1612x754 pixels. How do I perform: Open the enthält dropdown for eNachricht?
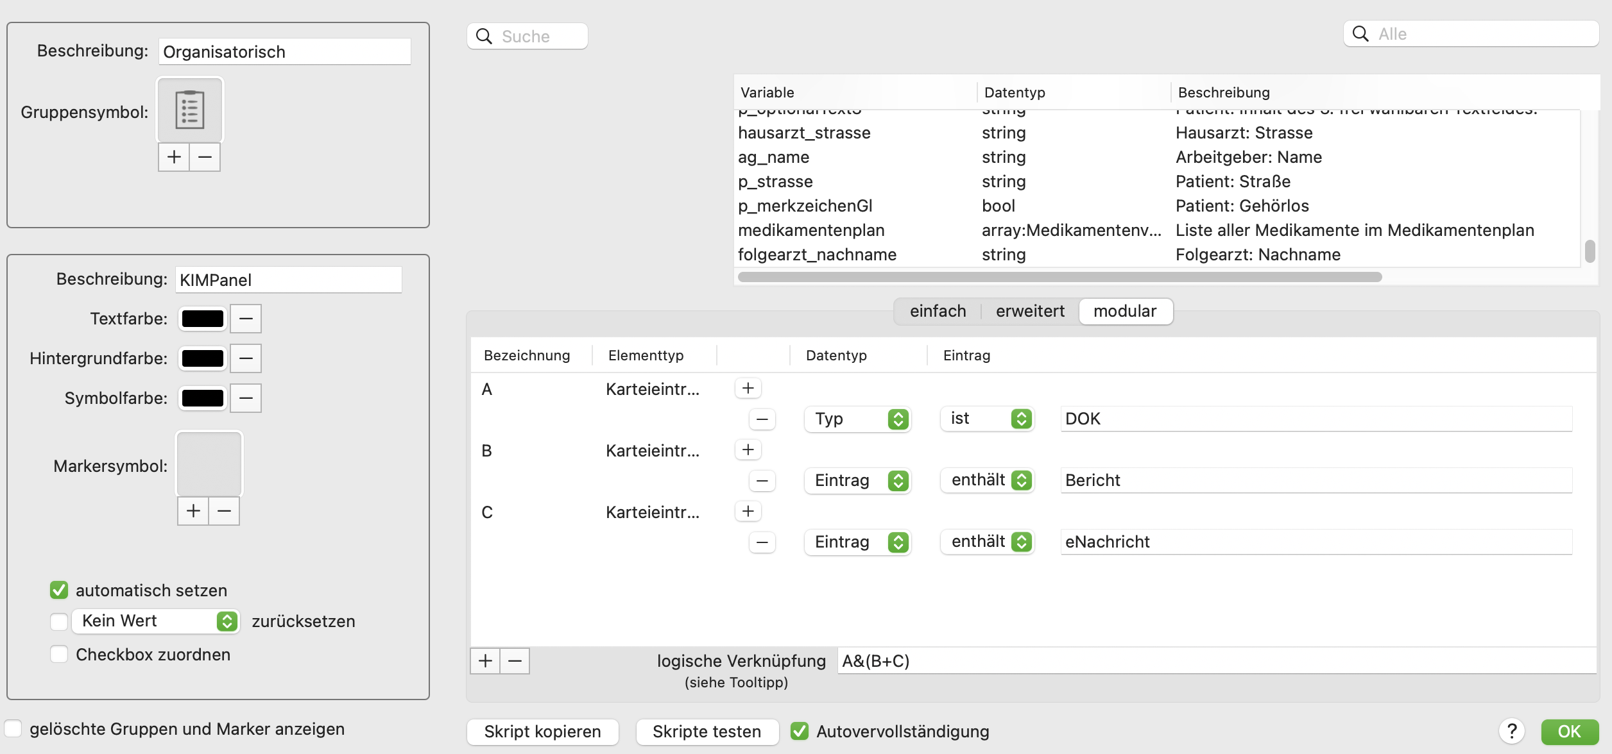[x=988, y=542]
